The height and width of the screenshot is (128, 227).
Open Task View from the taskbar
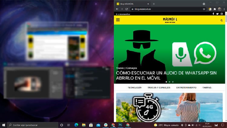click(69, 125)
